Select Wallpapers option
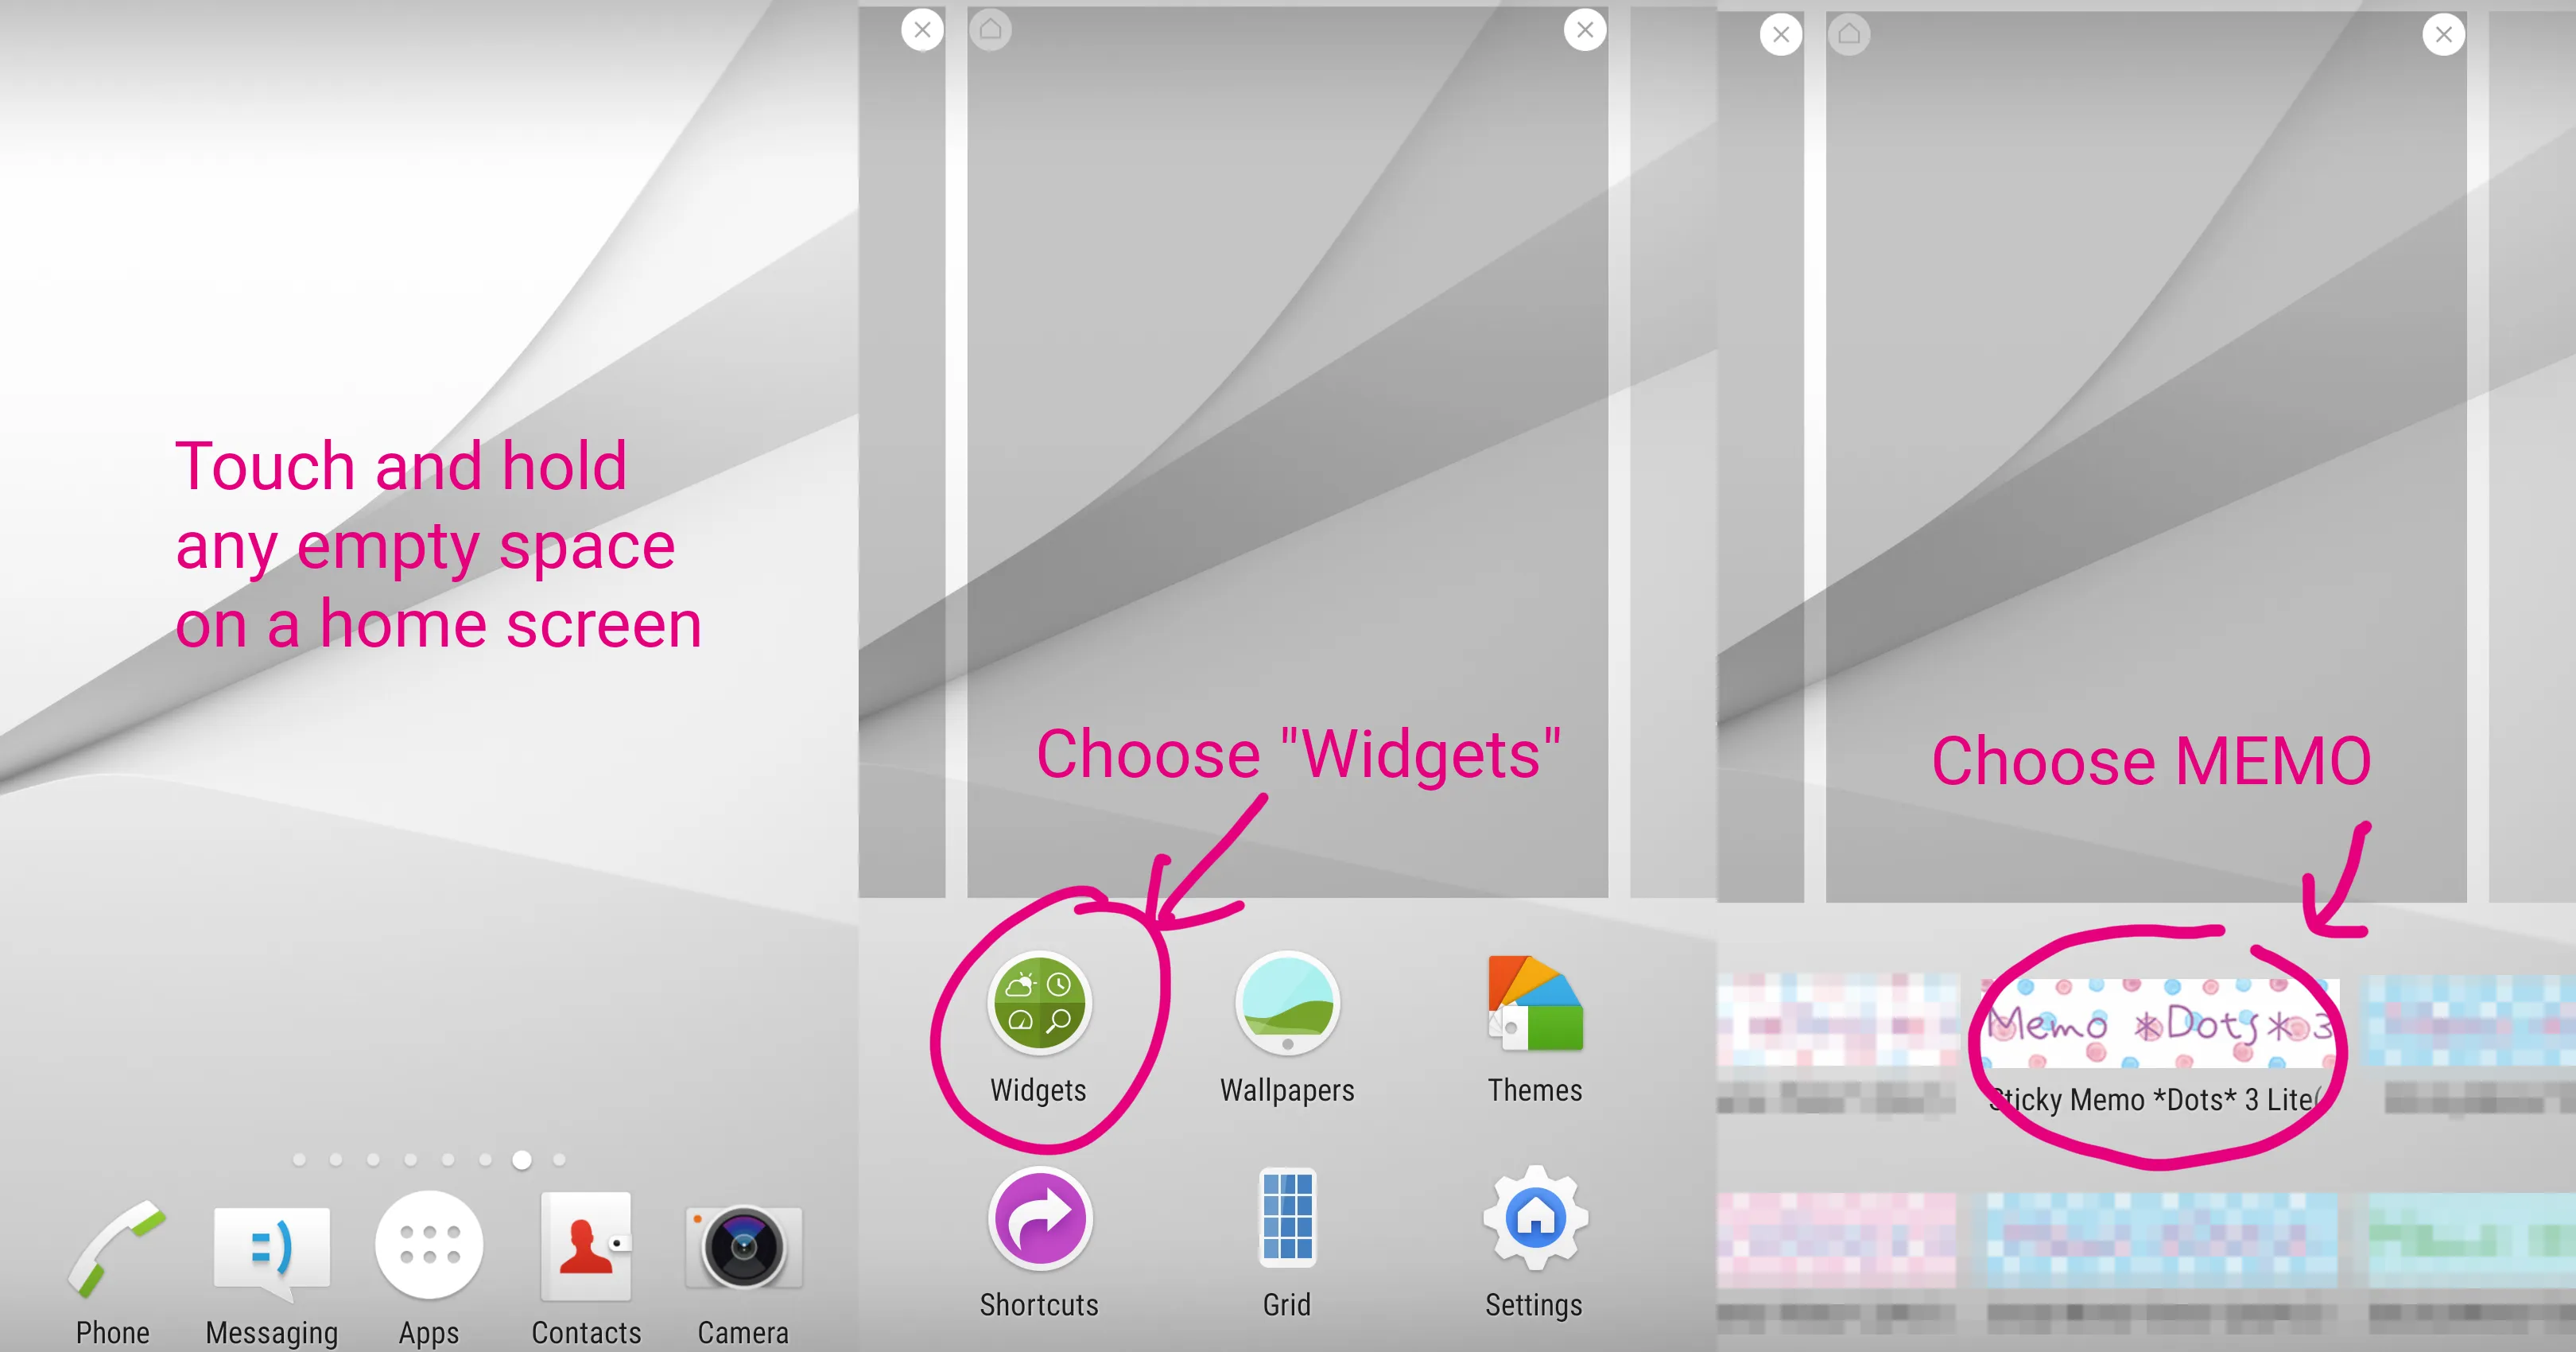This screenshot has height=1352, width=2576. point(1286,1023)
